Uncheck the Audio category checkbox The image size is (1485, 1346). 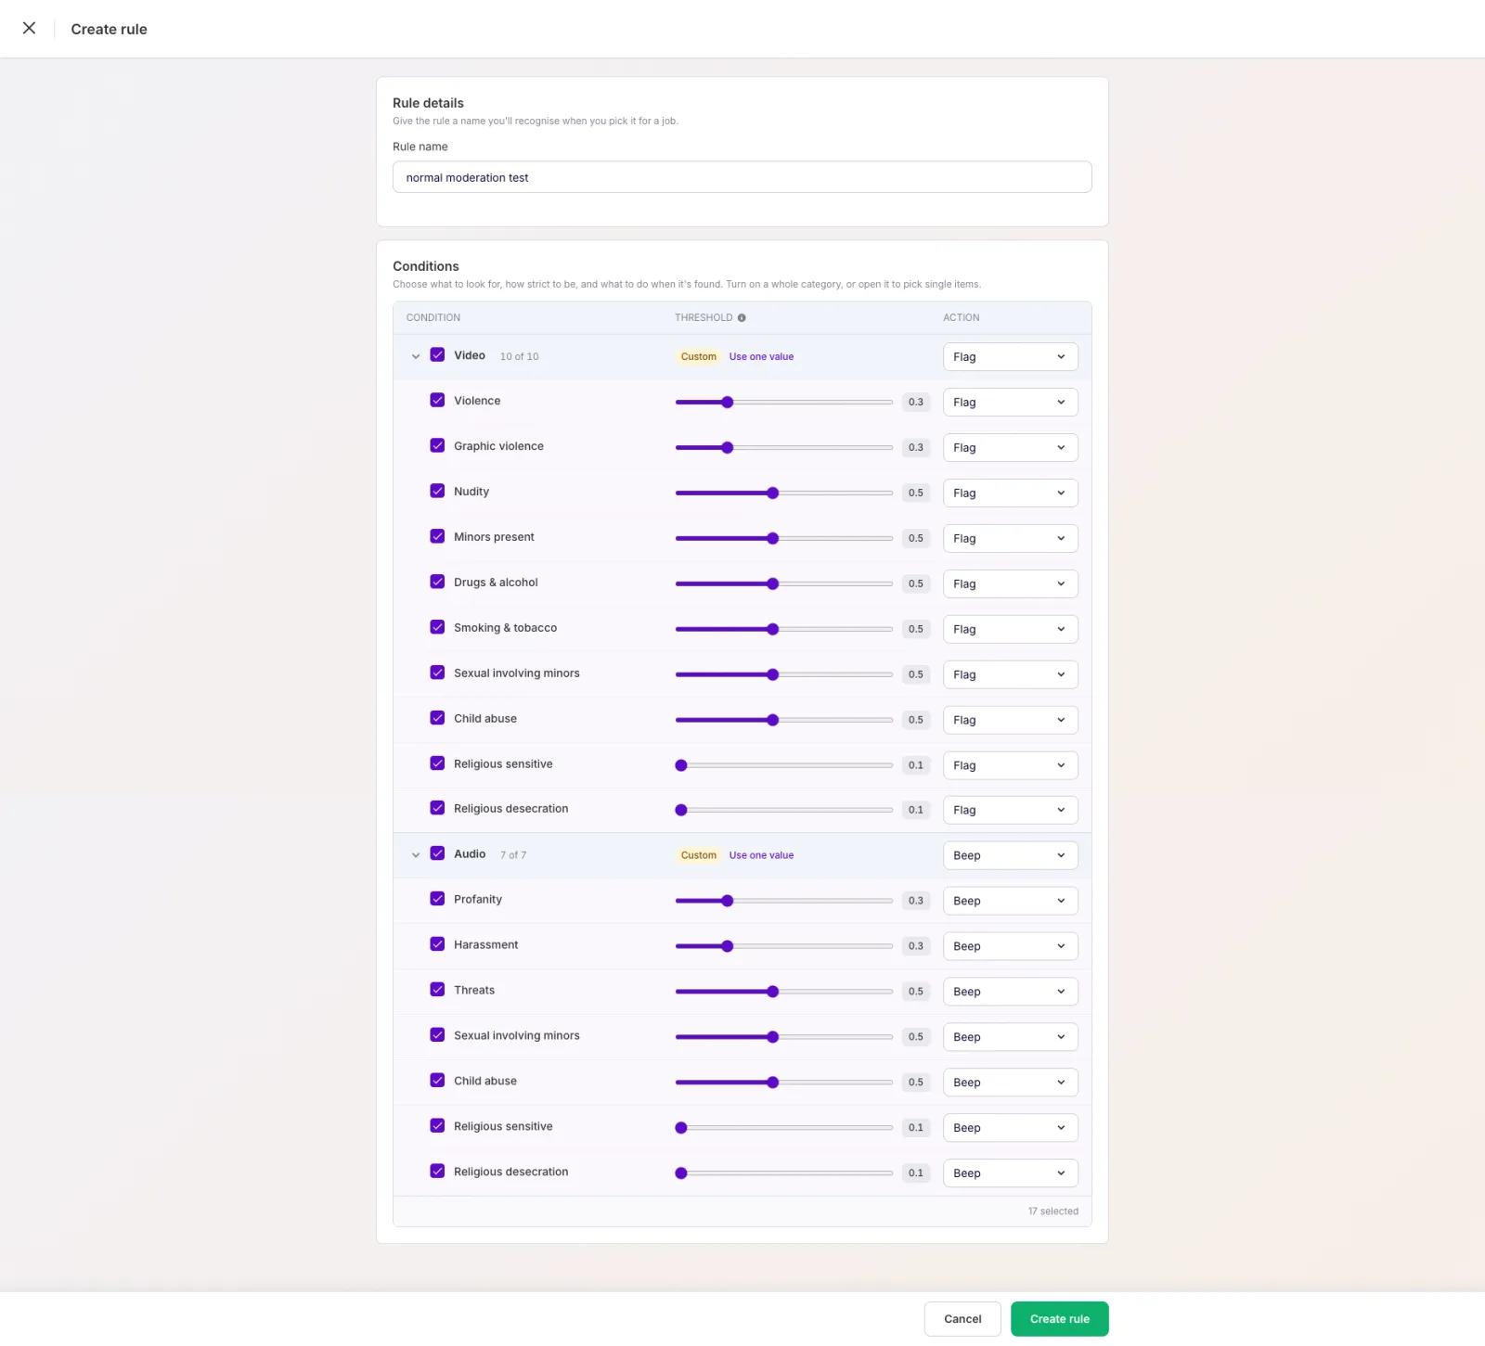[x=437, y=854]
